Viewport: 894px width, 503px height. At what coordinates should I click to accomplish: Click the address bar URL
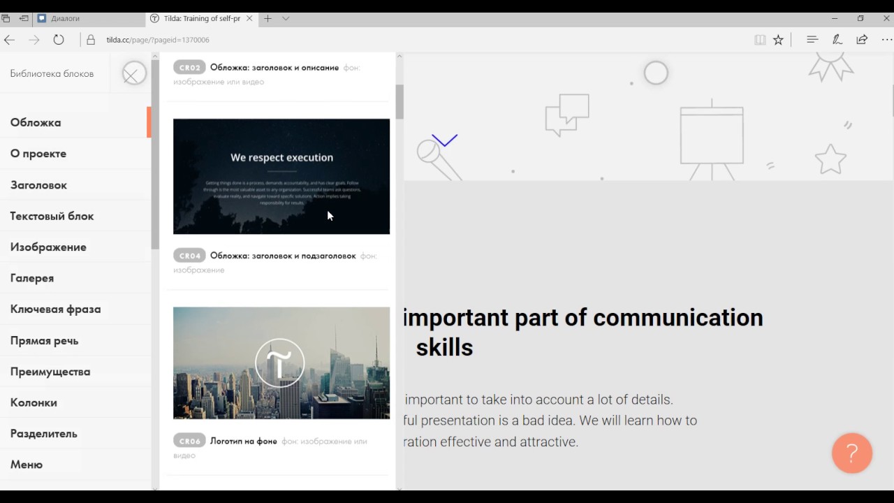click(158, 40)
